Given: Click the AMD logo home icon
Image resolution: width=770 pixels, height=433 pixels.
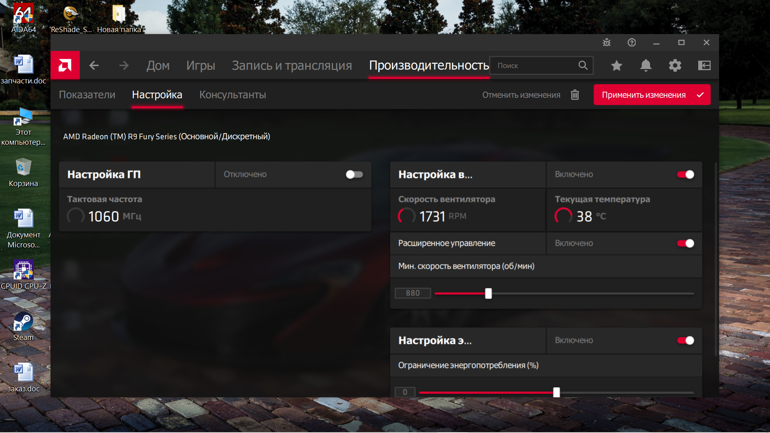Looking at the screenshot, I should (65, 65).
